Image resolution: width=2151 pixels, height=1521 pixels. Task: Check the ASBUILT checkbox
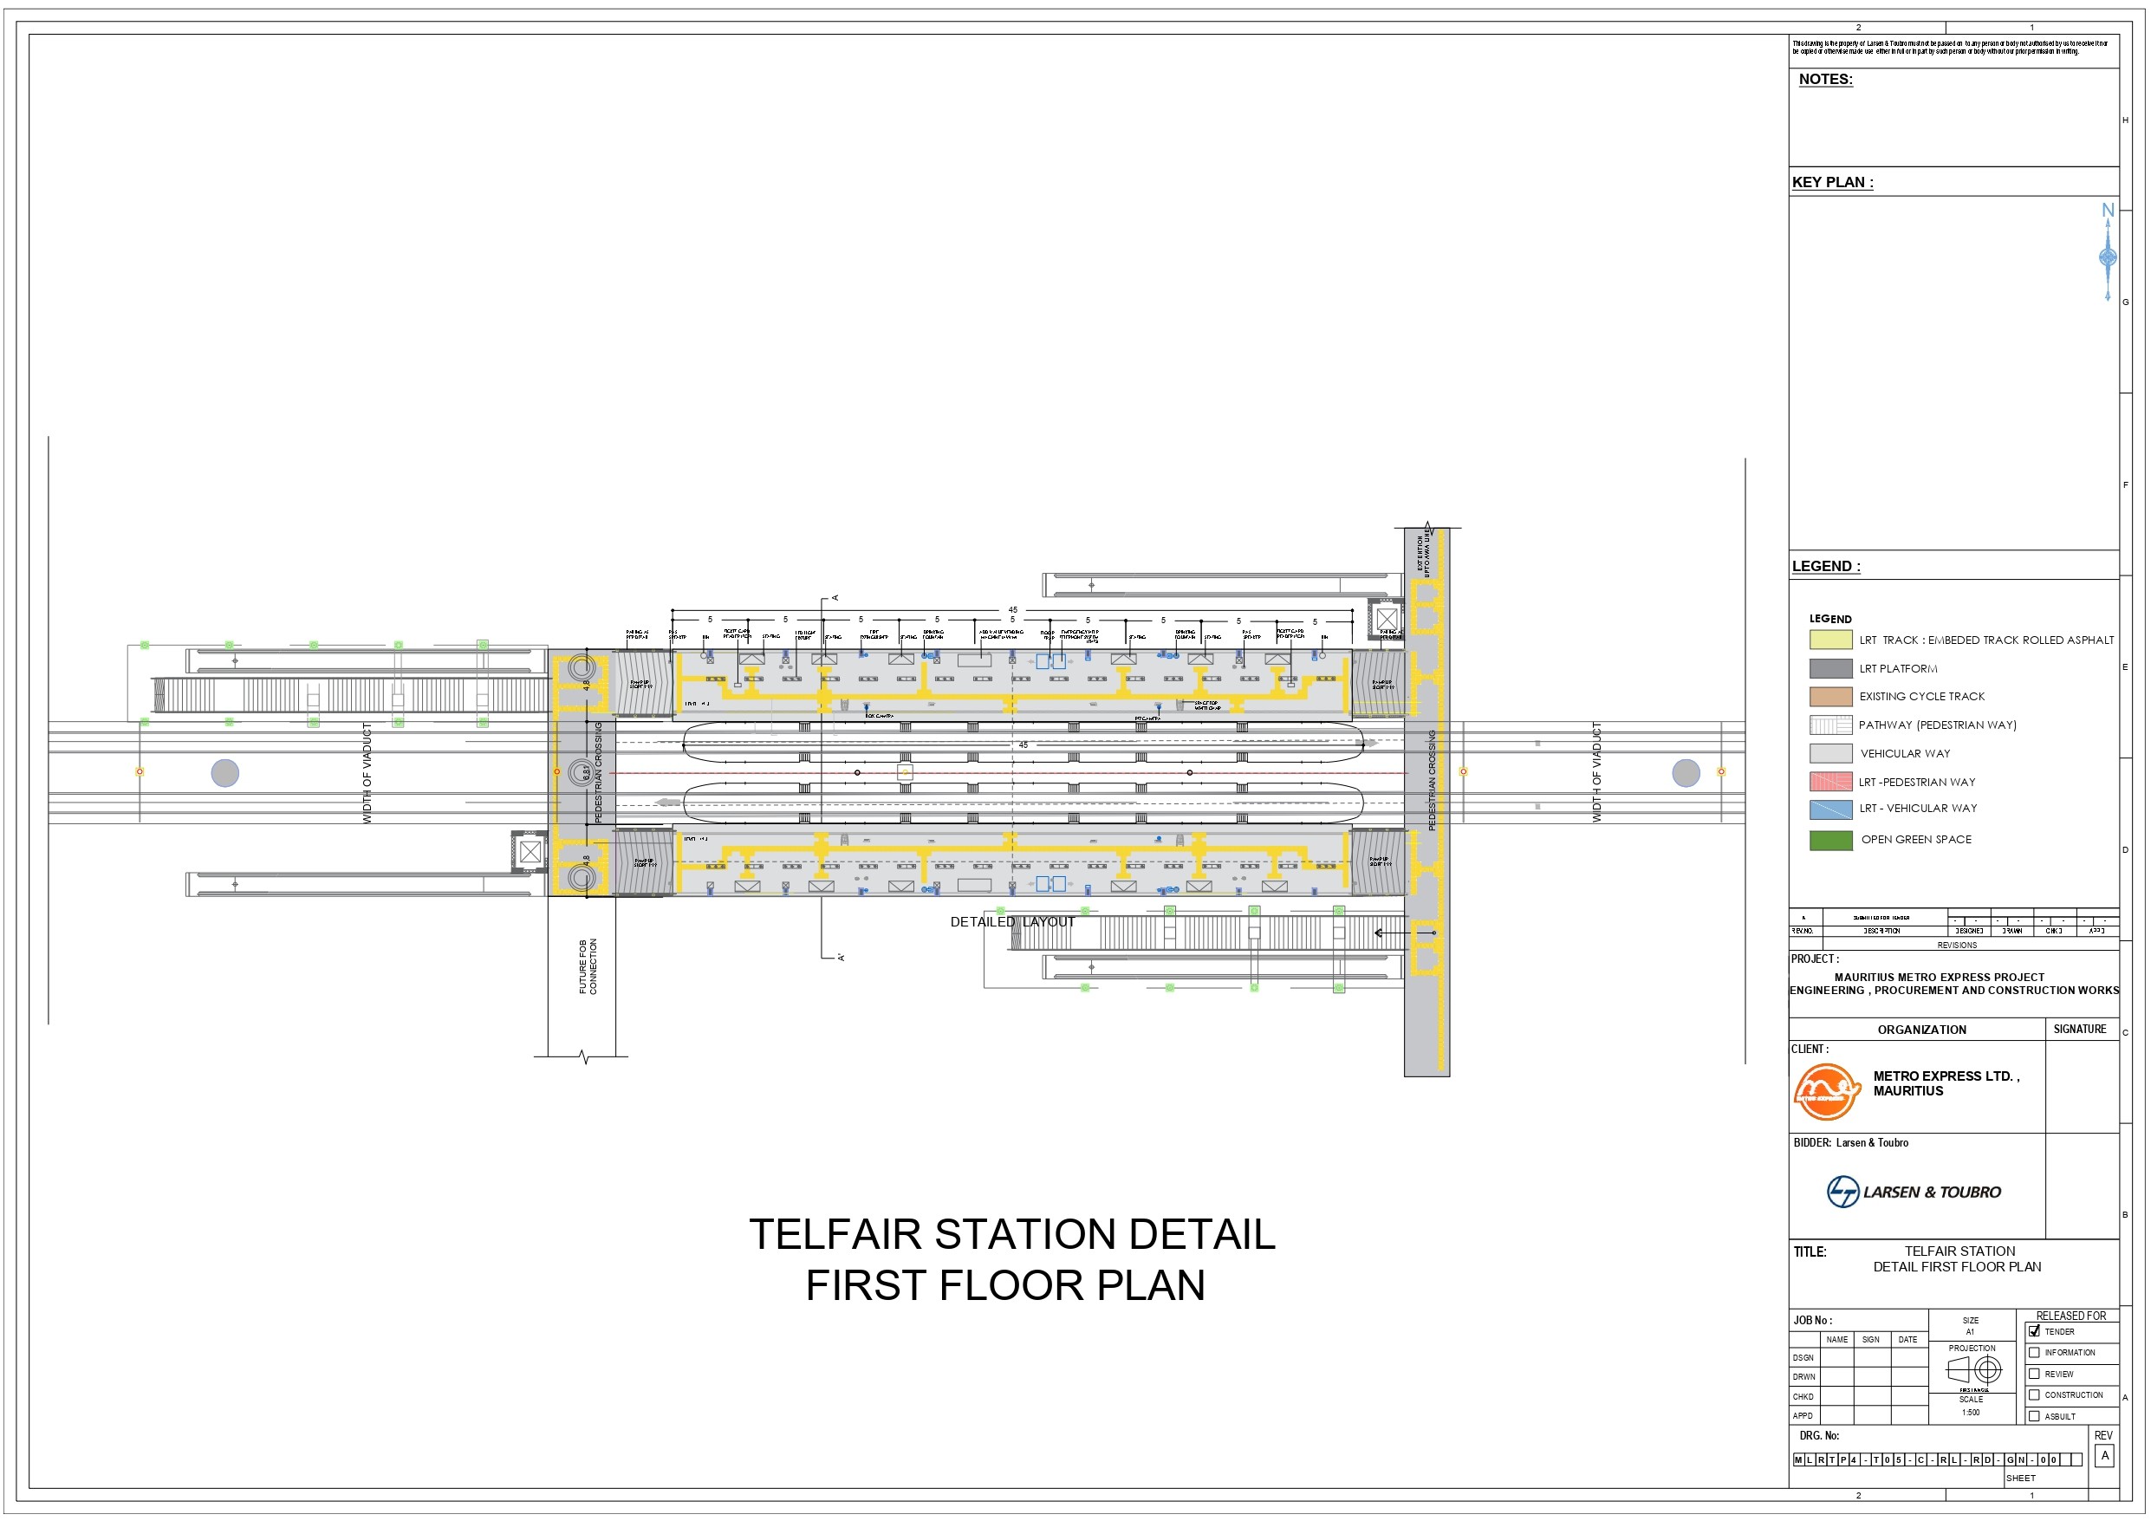click(x=2034, y=1416)
